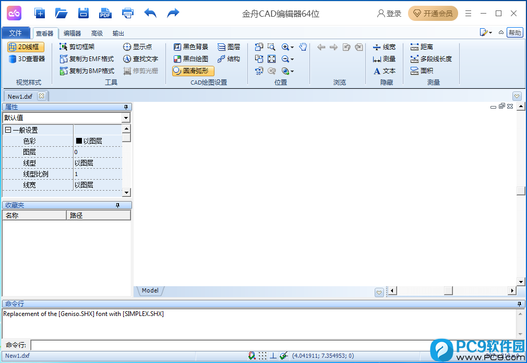Viewport: 527px width, 363px height.
Task: Switch to the 高级 advanced tab
Action: [97, 33]
